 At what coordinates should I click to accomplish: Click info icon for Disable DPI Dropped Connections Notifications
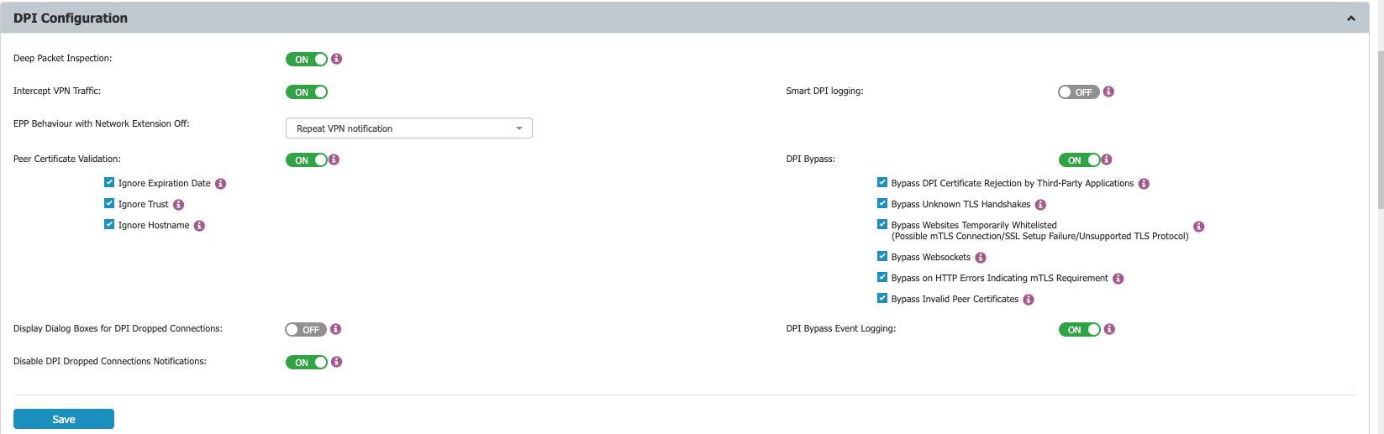point(336,362)
